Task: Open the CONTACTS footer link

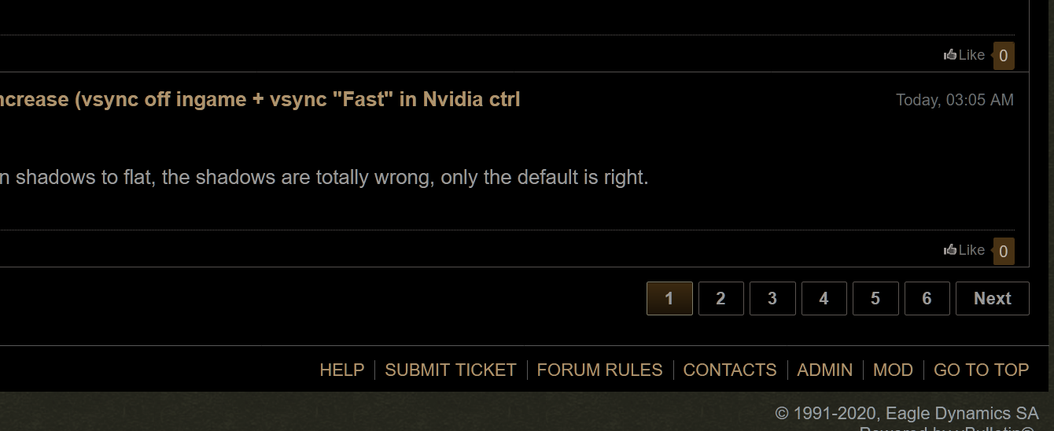Action: tap(730, 370)
